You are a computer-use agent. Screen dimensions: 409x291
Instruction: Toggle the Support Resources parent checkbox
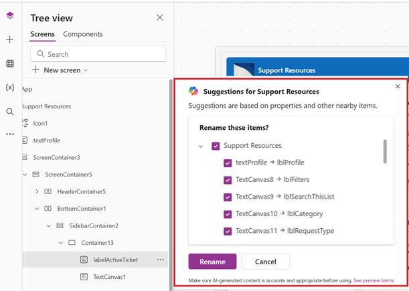tap(216, 146)
